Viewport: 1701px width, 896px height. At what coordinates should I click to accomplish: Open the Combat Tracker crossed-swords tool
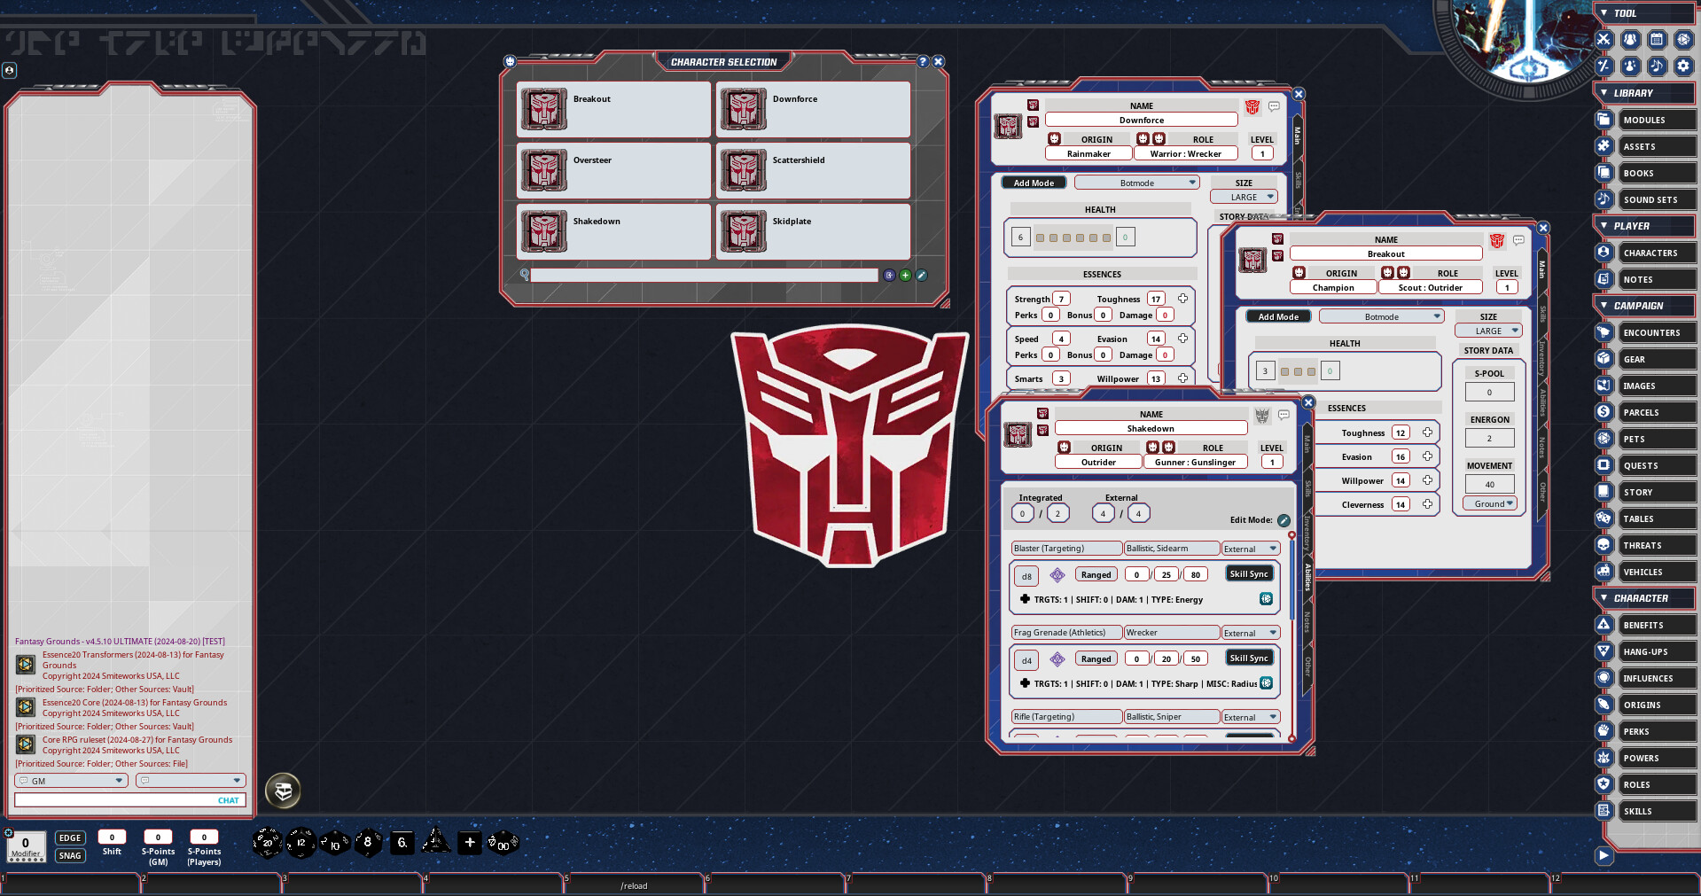click(x=1603, y=40)
